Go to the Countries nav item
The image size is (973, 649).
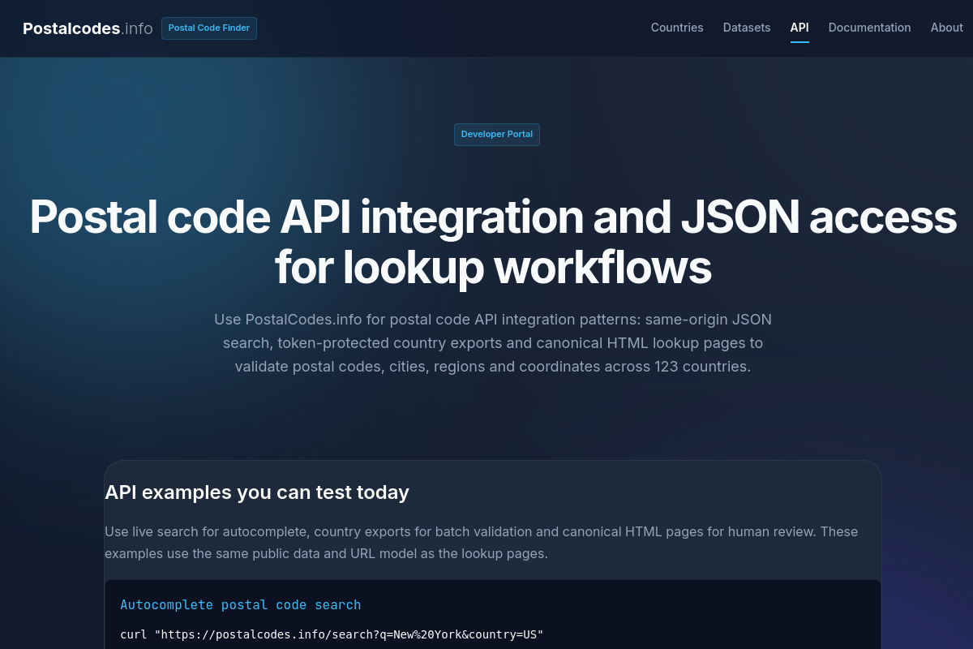click(x=677, y=28)
